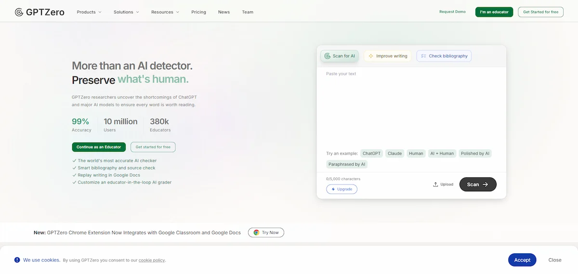Click the Check bibliography list icon
The image size is (578, 274).
423,56
